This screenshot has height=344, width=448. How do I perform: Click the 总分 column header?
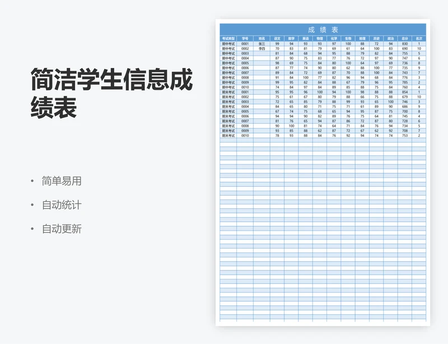coord(405,38)
